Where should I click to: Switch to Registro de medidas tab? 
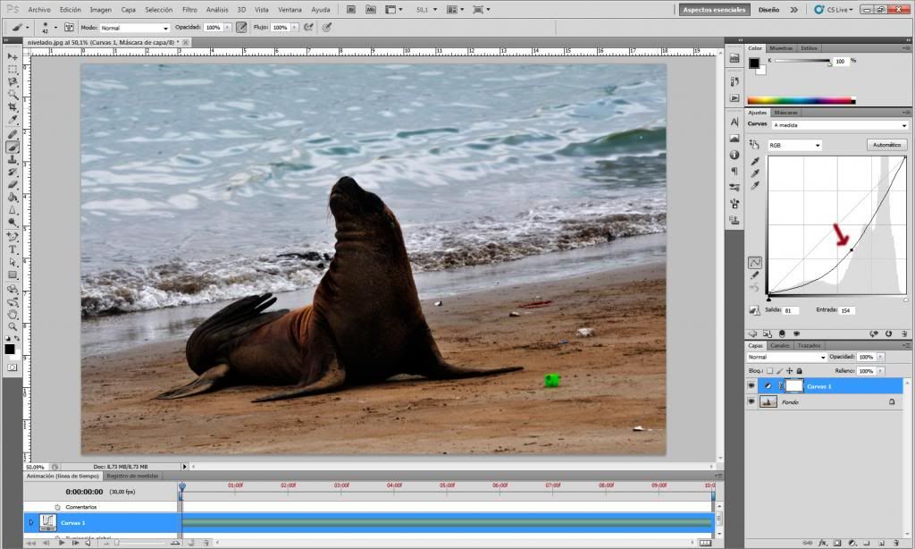point(132,476)
